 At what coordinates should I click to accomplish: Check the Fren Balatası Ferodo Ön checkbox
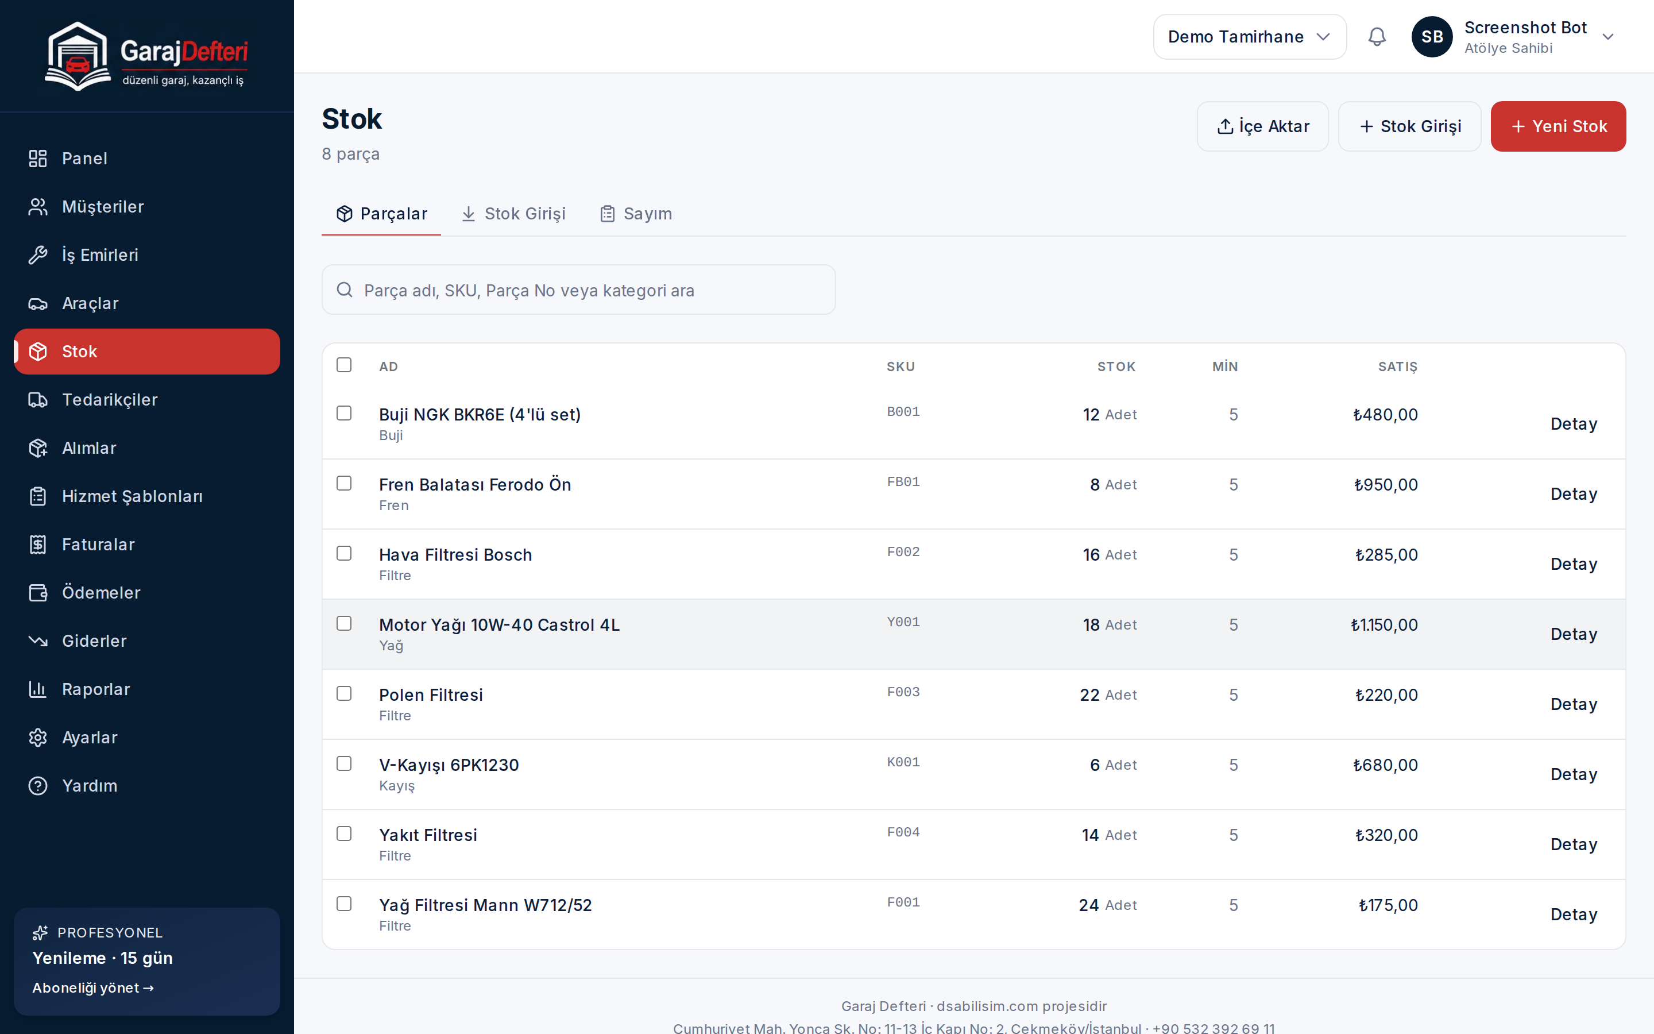coord(344,484)
